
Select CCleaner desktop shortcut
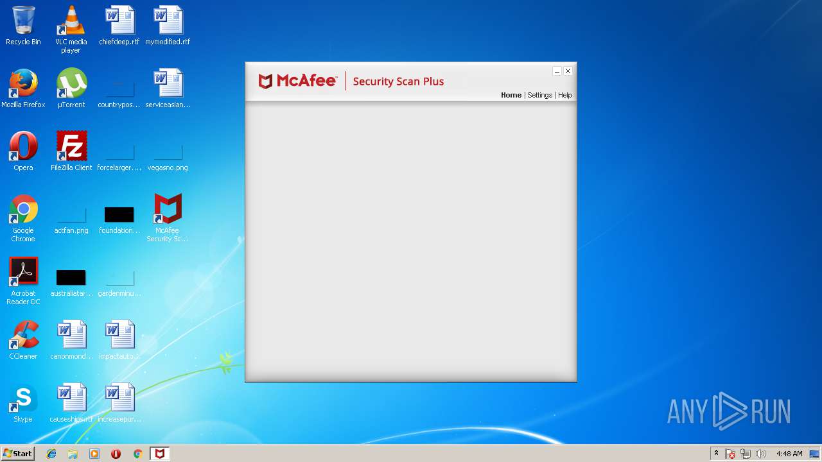coord(23,340)
